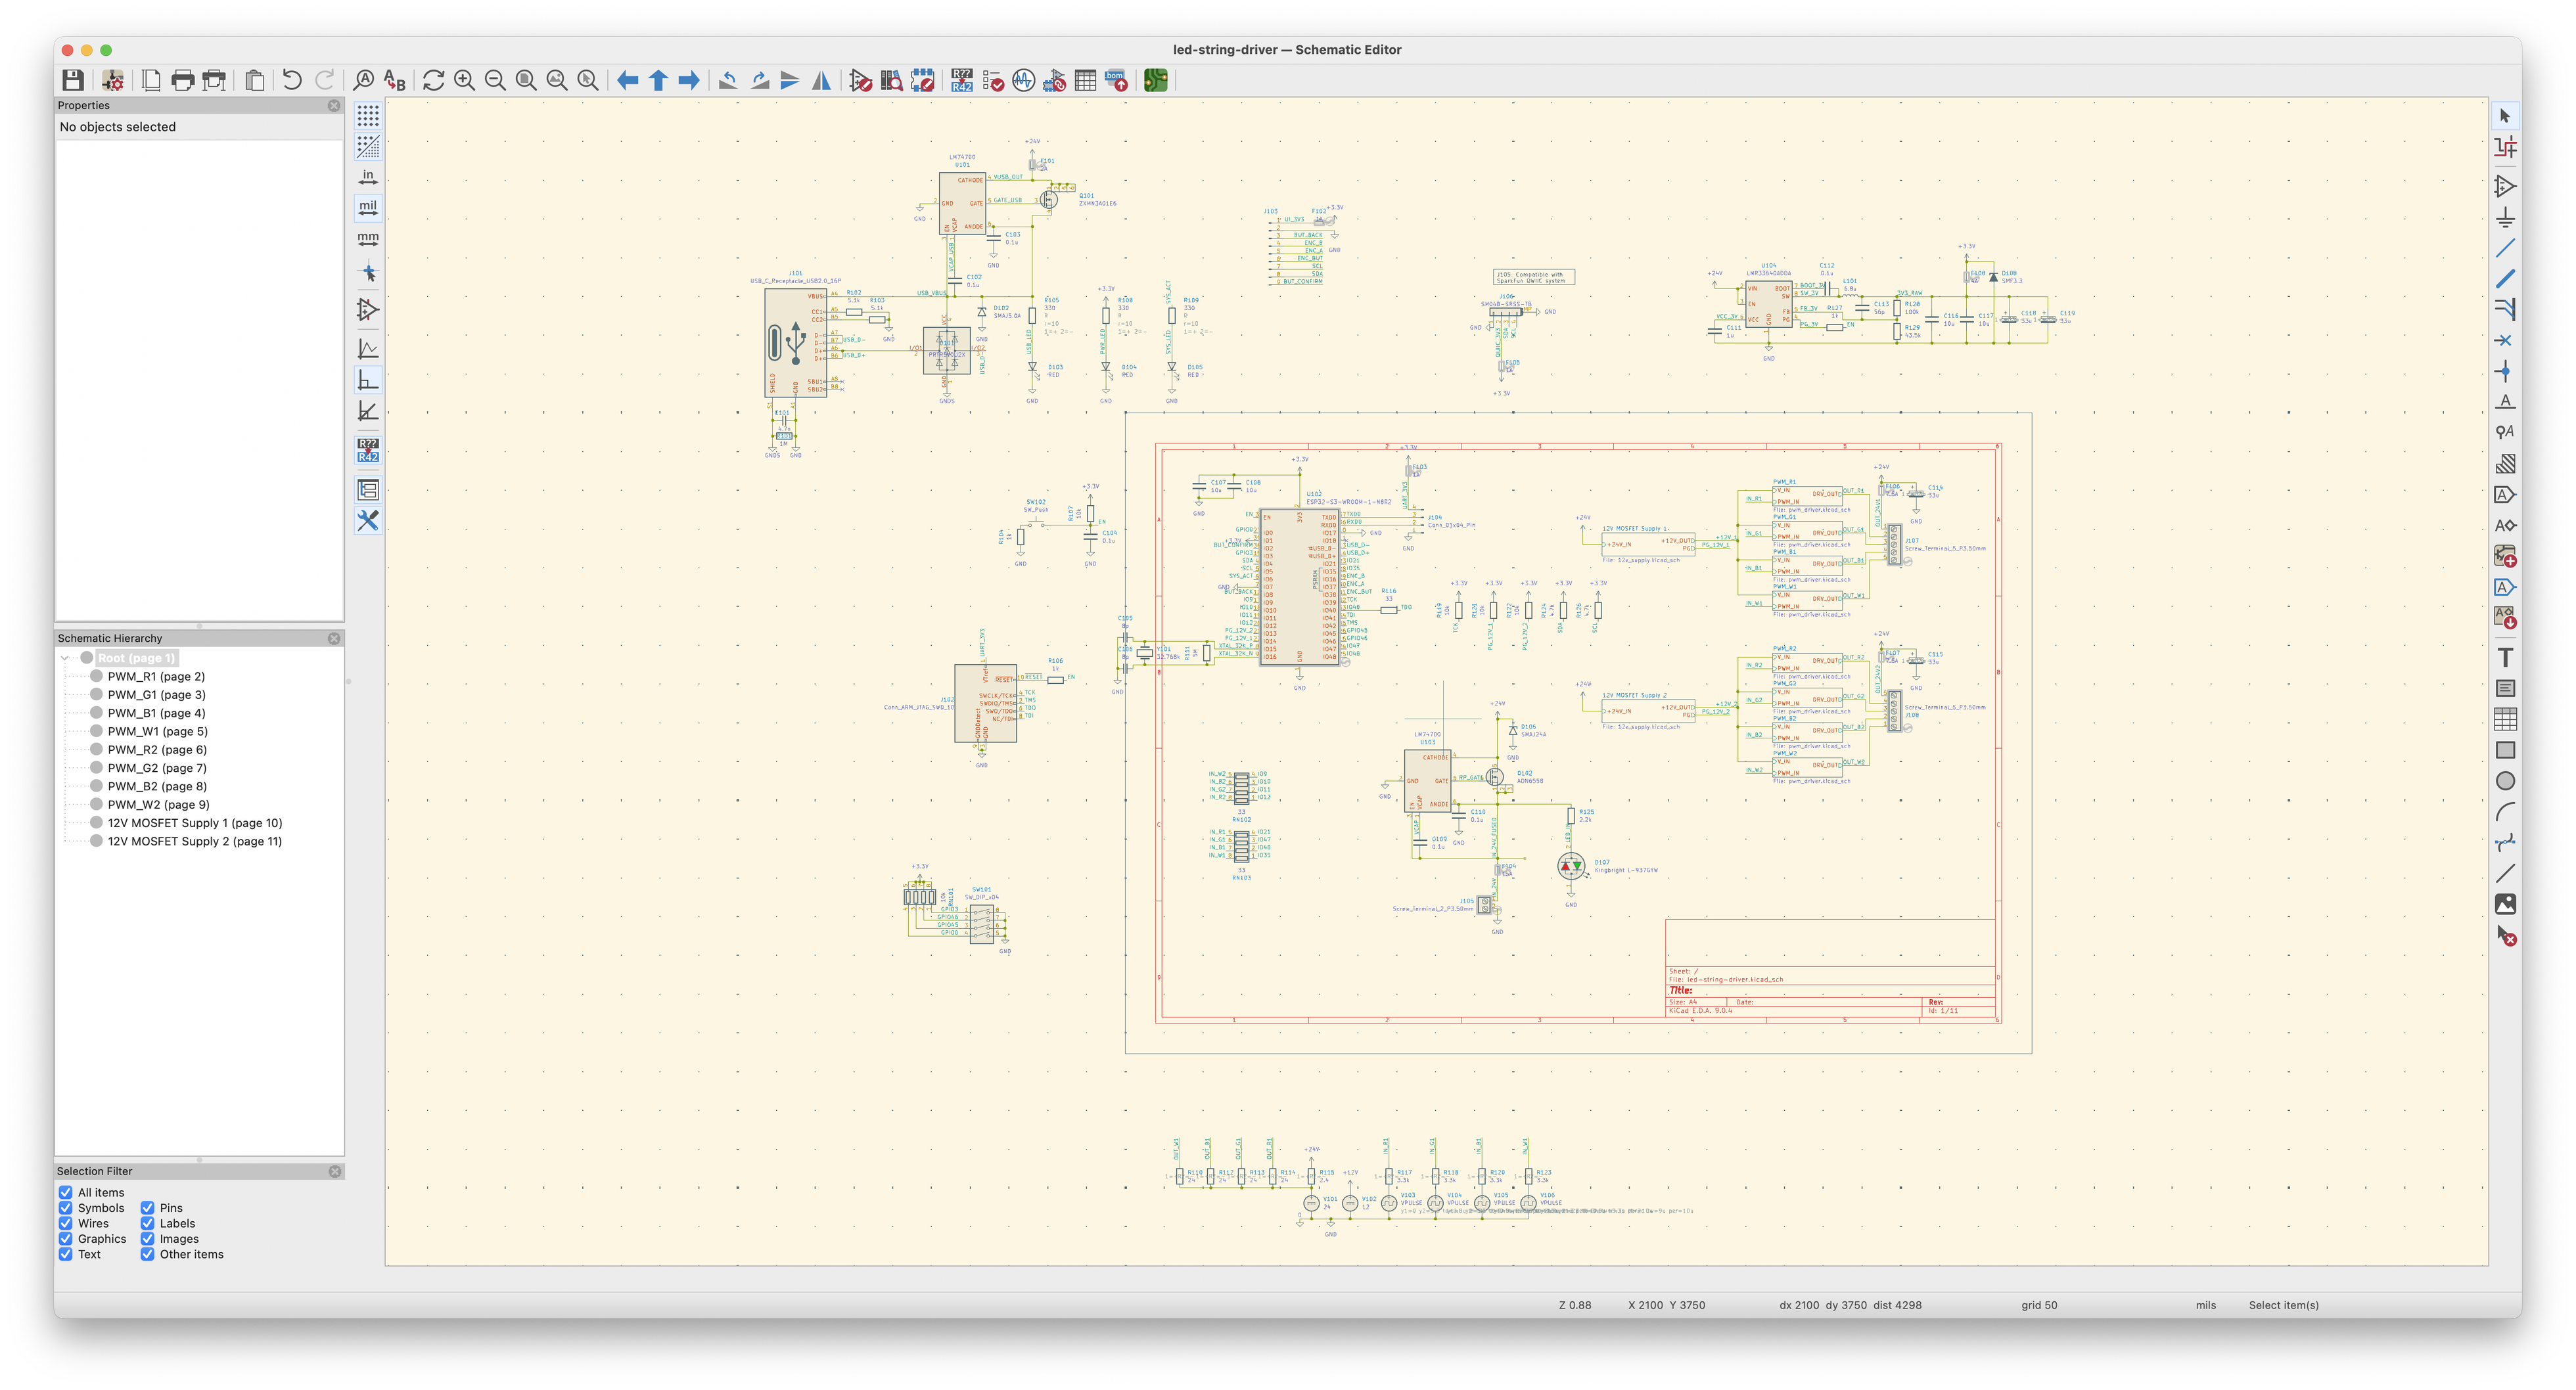
Task: Select 12V MOSFET Supply 2 (page 11)
Action: pos(194,841)
